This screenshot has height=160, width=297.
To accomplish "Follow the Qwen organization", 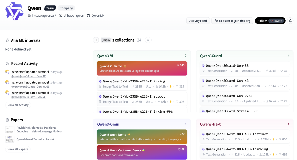I will pyautogui.click(x=270, y=21).
